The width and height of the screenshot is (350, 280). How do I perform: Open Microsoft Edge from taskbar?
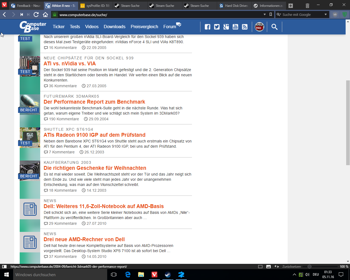tap(128, 275)
